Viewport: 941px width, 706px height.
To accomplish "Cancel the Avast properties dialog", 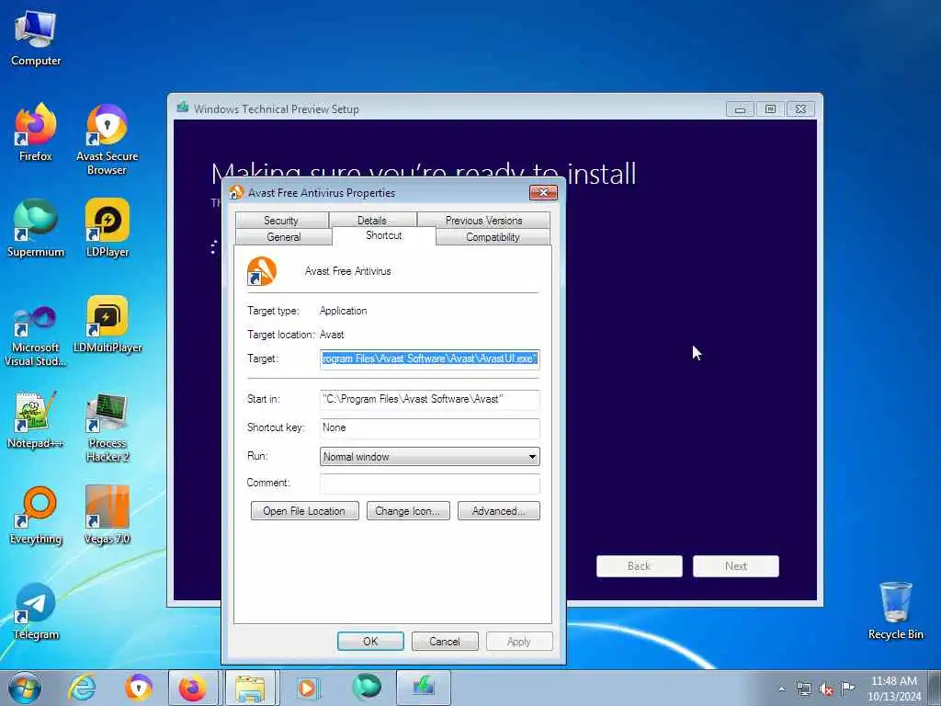I will pos(445,641).
